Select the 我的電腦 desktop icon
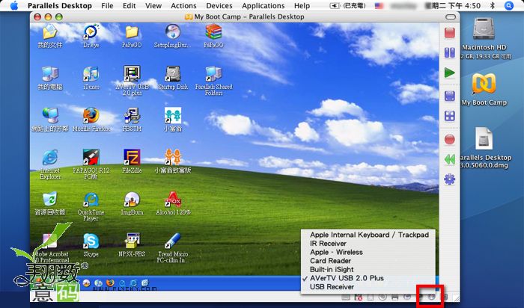524x308 pixels. point(50,78)
